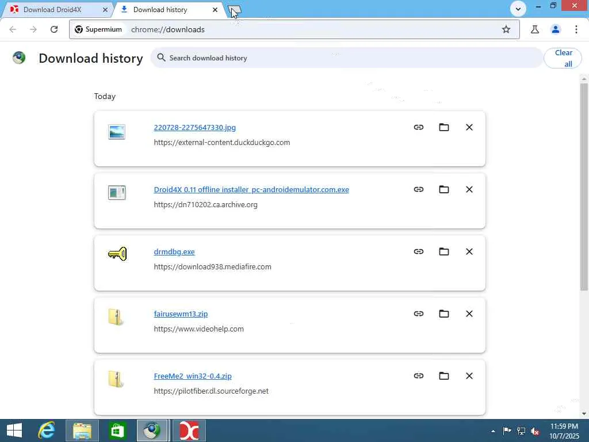Viewport: 589px width, 442px height.
Task: Remove fairusewm13.zip from download list
Action: (x=469, y=314)
